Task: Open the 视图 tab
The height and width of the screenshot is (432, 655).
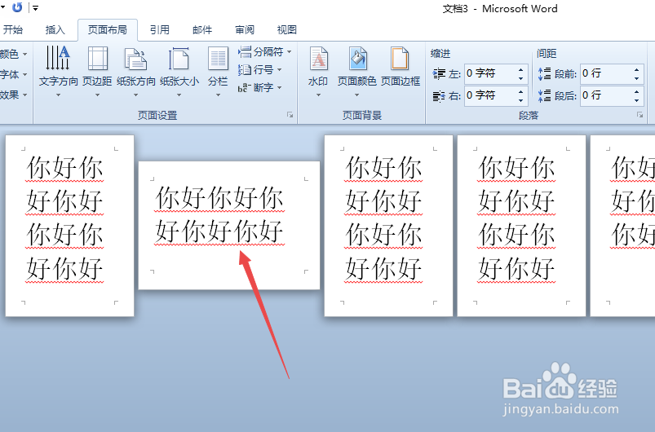Action: coord(287,29)
